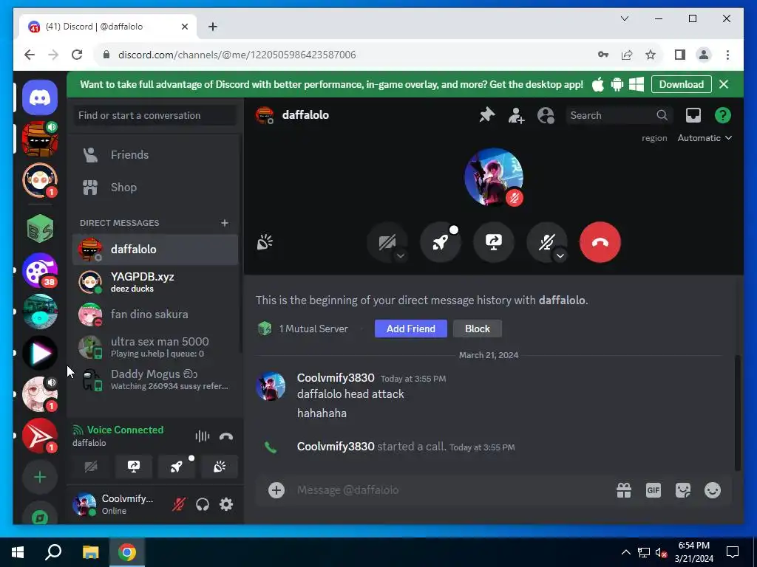Open fan dino sakura conversation
Image resolution: width=757 pixels, height=567 pixels.
(x=155, y=315)
